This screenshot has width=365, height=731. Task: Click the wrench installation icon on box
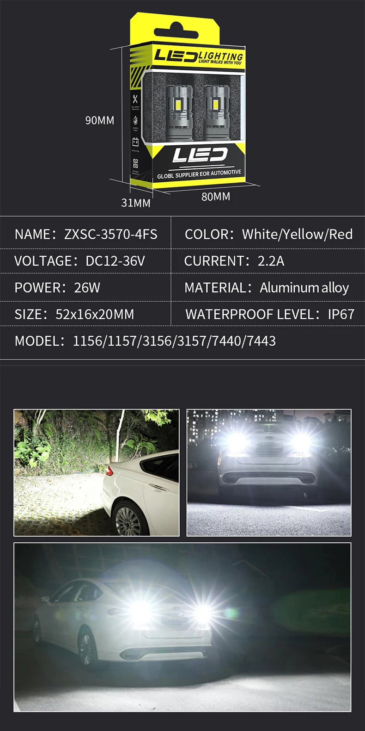(x=135, y=99)
